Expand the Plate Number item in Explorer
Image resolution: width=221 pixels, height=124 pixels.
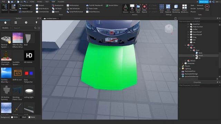188,27
